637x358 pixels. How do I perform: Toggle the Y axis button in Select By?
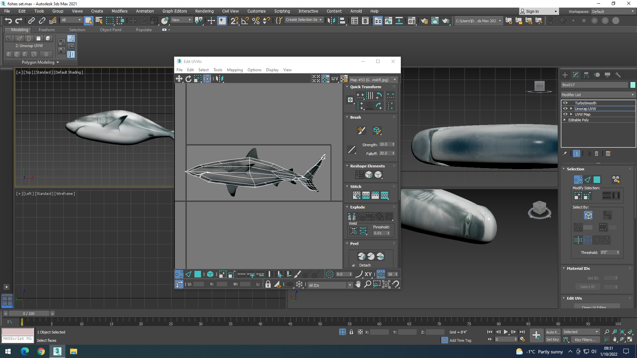point(597,240)
